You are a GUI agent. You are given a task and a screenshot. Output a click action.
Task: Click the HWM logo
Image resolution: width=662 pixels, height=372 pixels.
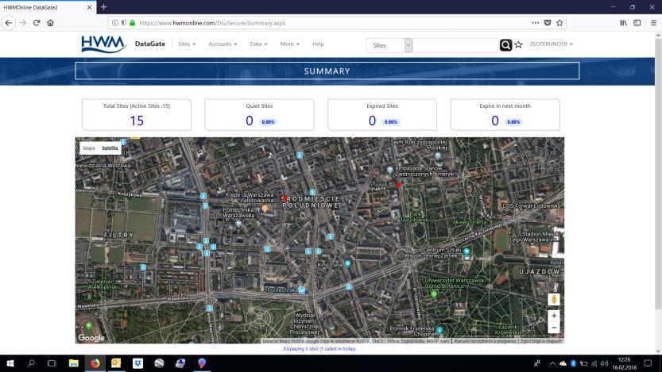pos(104,44)
